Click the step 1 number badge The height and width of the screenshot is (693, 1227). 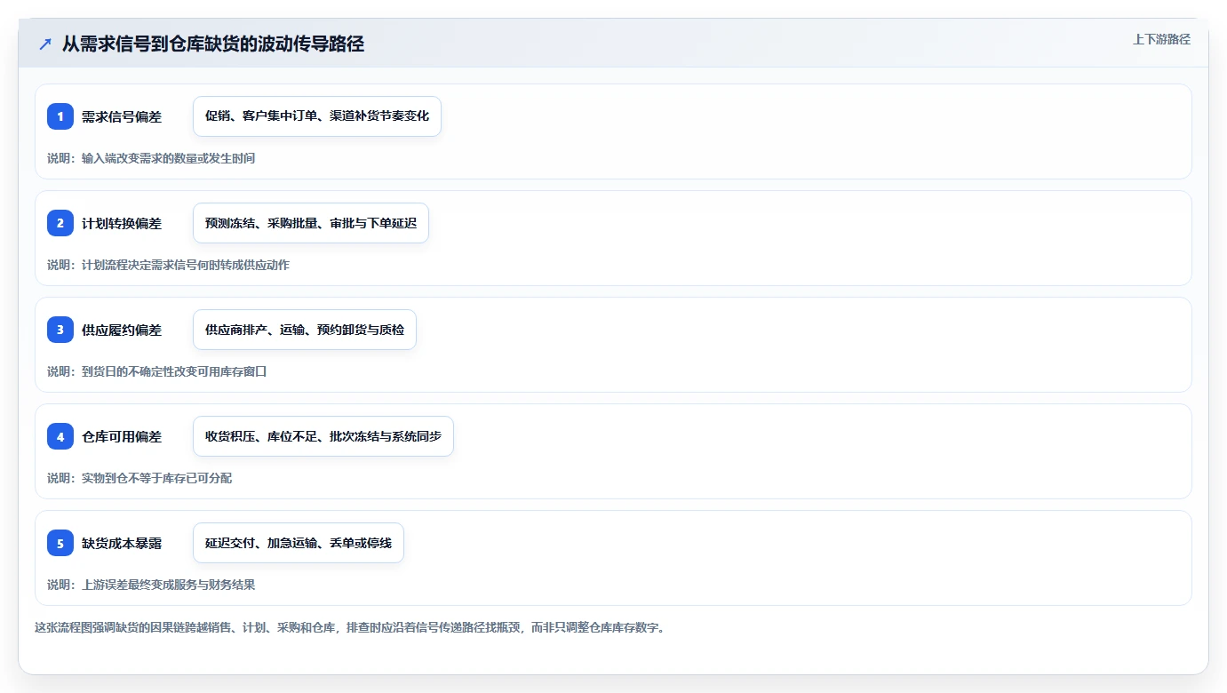60,116
